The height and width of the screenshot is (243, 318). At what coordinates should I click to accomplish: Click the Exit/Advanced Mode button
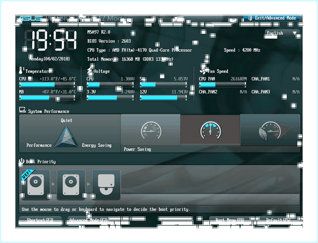click(x=272, y=18)
